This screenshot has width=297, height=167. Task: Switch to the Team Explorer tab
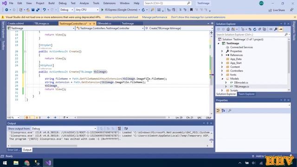click(x=246, y=94)
